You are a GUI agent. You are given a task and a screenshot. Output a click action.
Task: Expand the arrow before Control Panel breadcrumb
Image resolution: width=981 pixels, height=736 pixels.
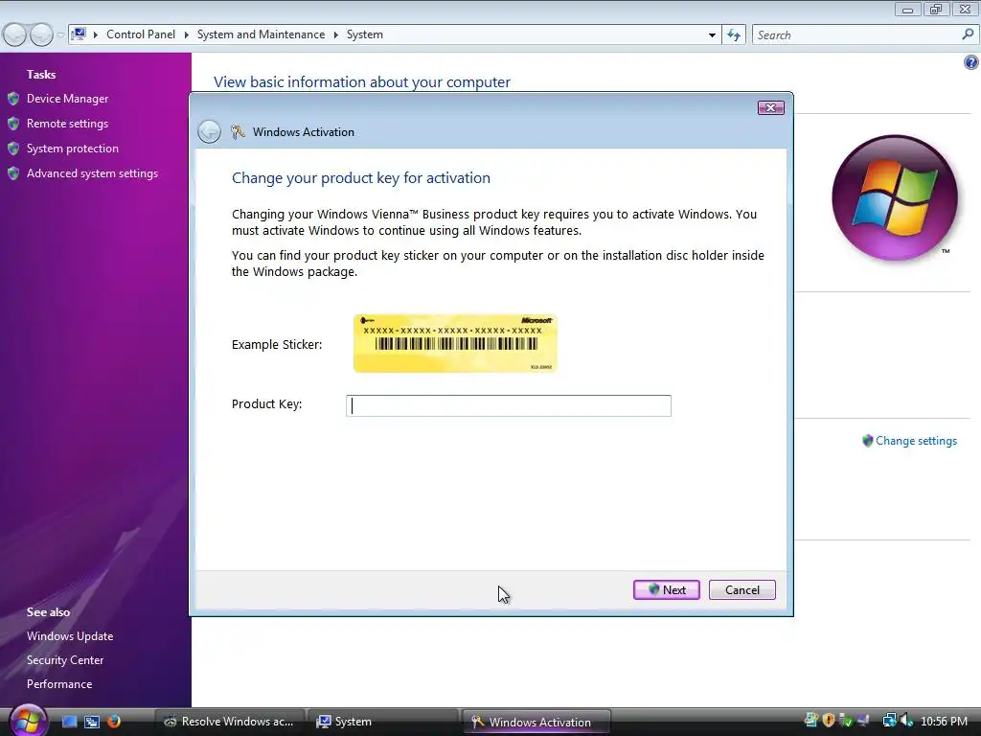[x=96, y=35]
